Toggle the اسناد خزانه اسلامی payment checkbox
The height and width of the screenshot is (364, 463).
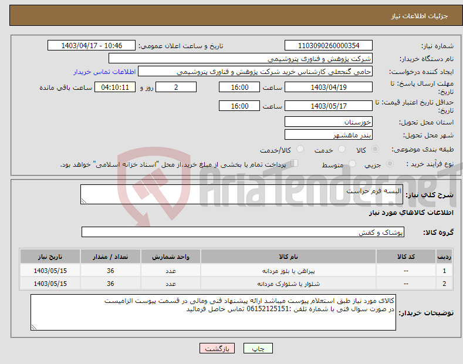coord(295,163)
